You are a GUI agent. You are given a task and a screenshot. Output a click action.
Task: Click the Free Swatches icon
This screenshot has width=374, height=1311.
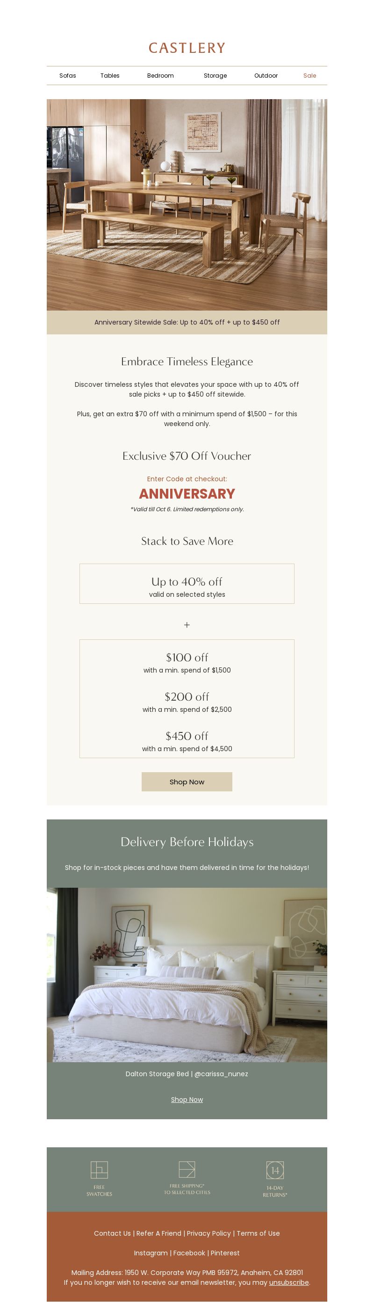pos(99,1170)
